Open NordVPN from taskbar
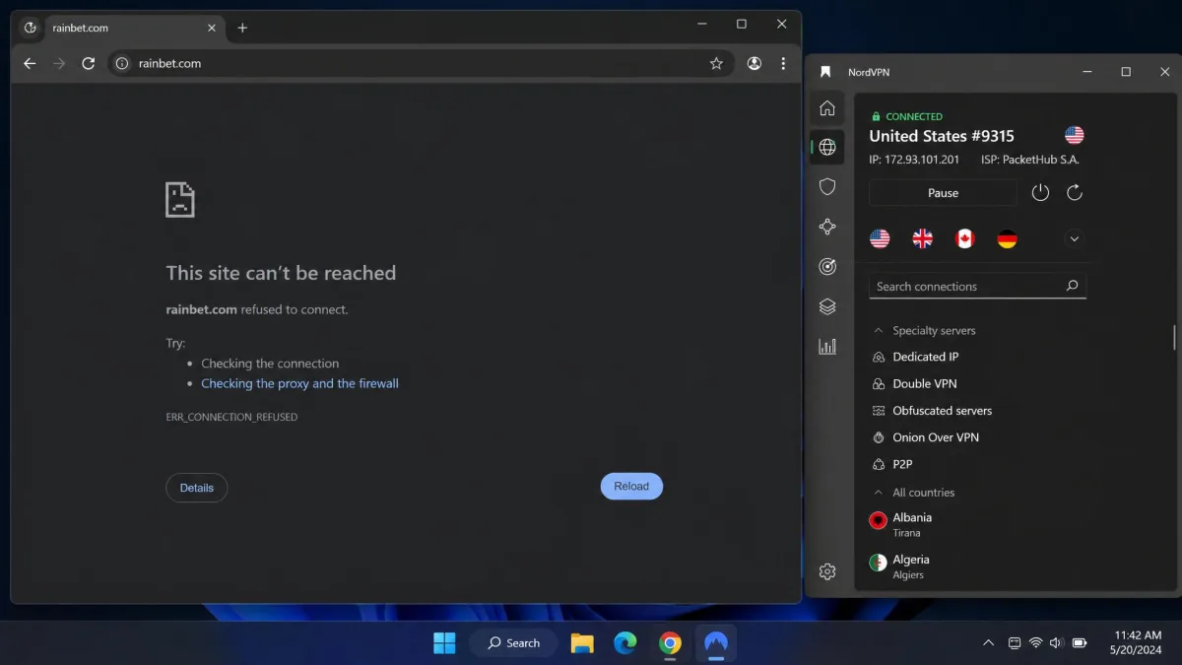This screenshot has height=665, width=1182. pos(715,643)
